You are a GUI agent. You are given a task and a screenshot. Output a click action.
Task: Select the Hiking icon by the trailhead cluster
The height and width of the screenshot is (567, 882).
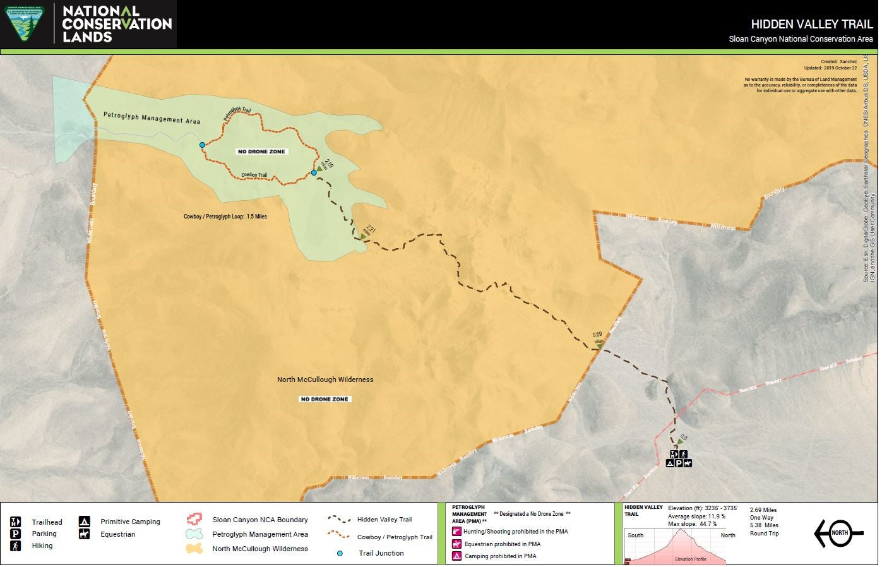683,454
